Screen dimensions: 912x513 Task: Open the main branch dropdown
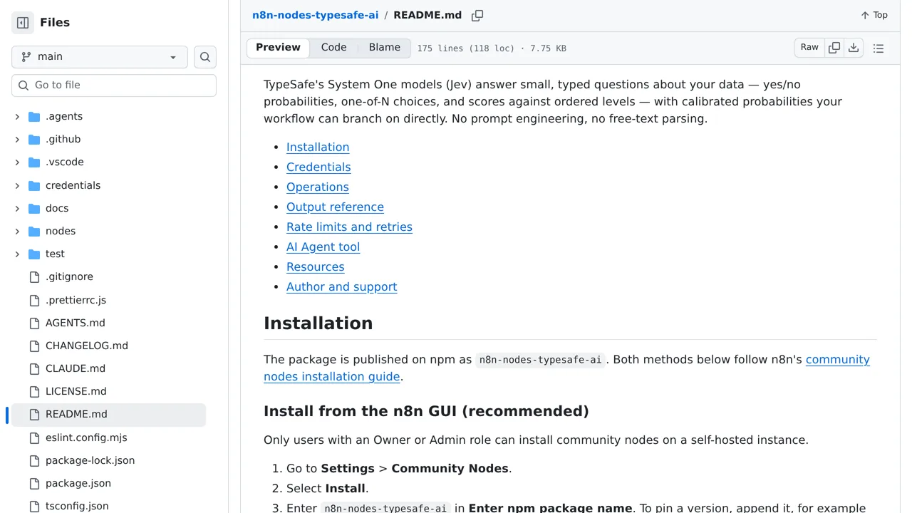(100, 57)
